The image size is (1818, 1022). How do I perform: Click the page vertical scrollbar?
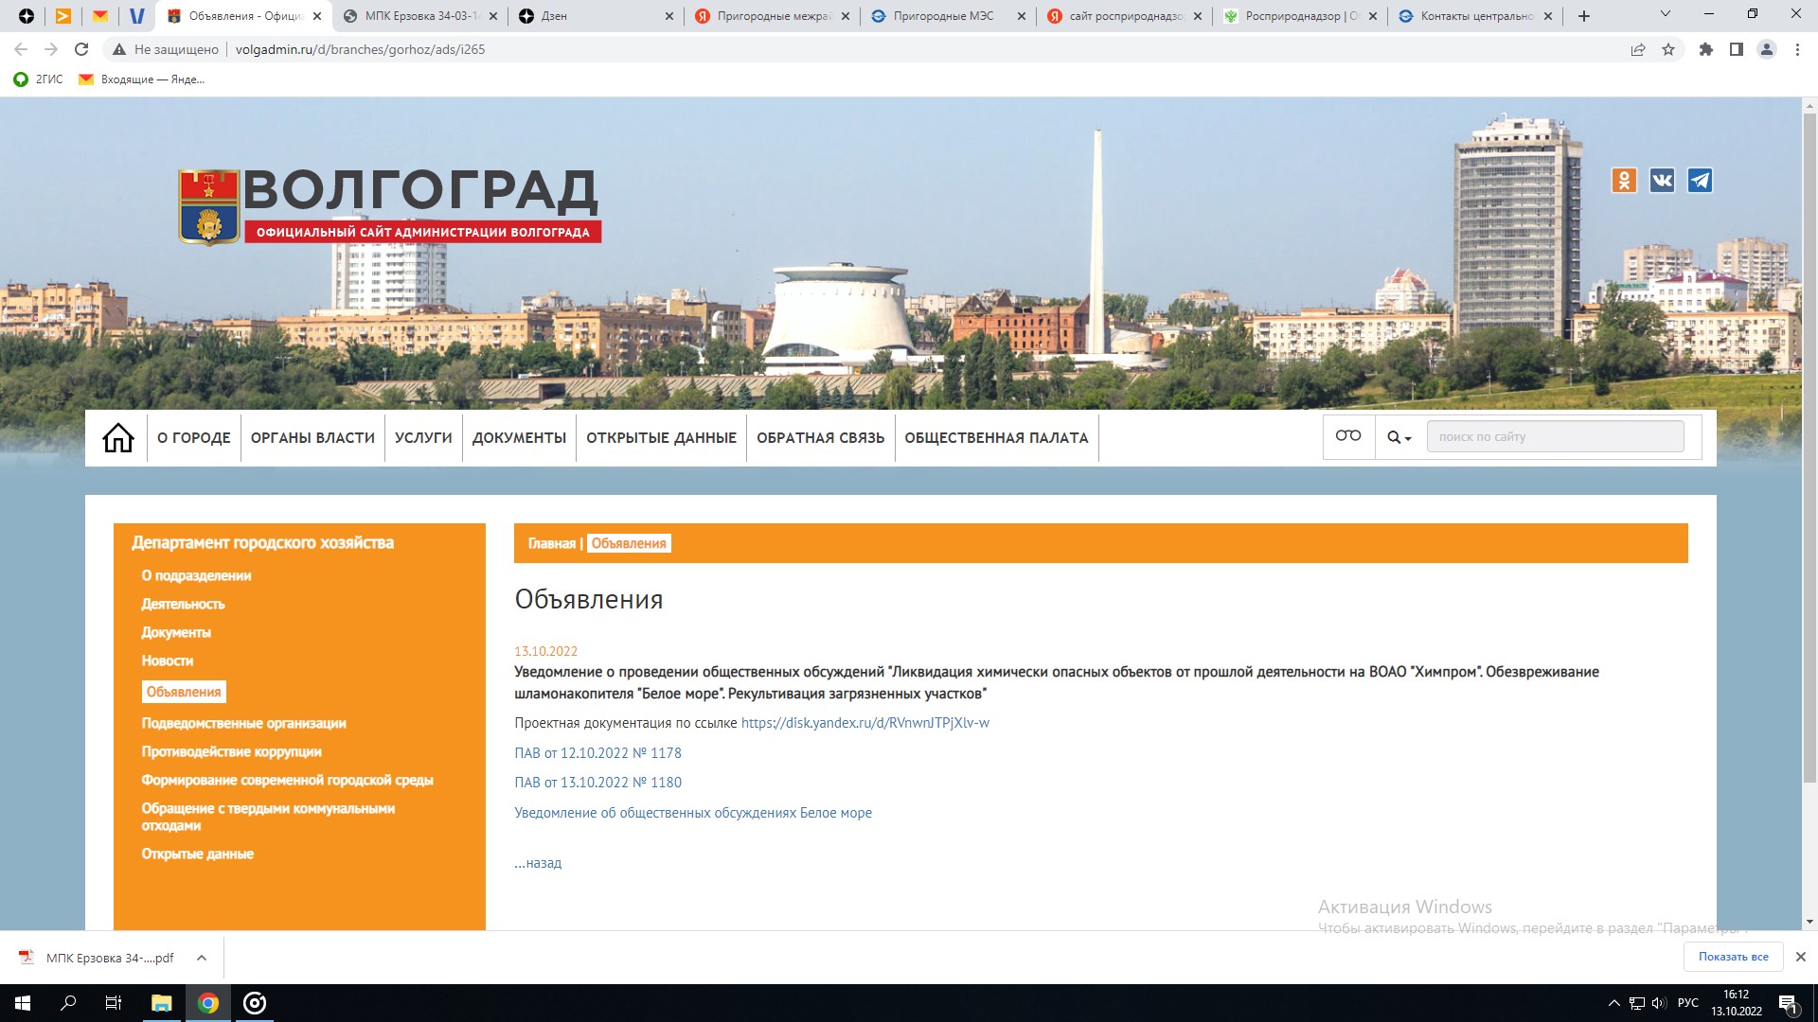click(x=1809, y=445)
